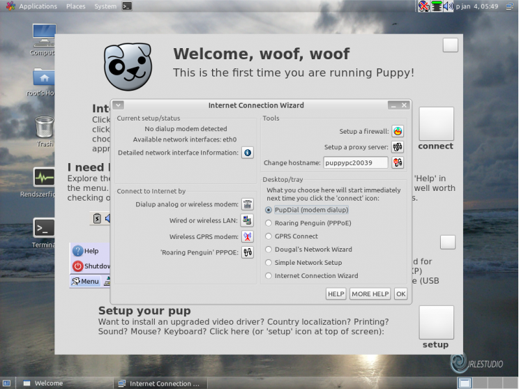The image size is (519, 389).
Task: Open Wired or wireless LAN setup
Action: tap(247, 220)
